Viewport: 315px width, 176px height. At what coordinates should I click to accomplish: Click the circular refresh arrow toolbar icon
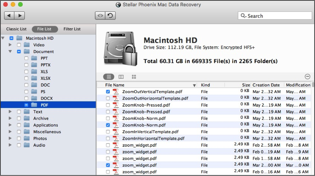[110, 15]
